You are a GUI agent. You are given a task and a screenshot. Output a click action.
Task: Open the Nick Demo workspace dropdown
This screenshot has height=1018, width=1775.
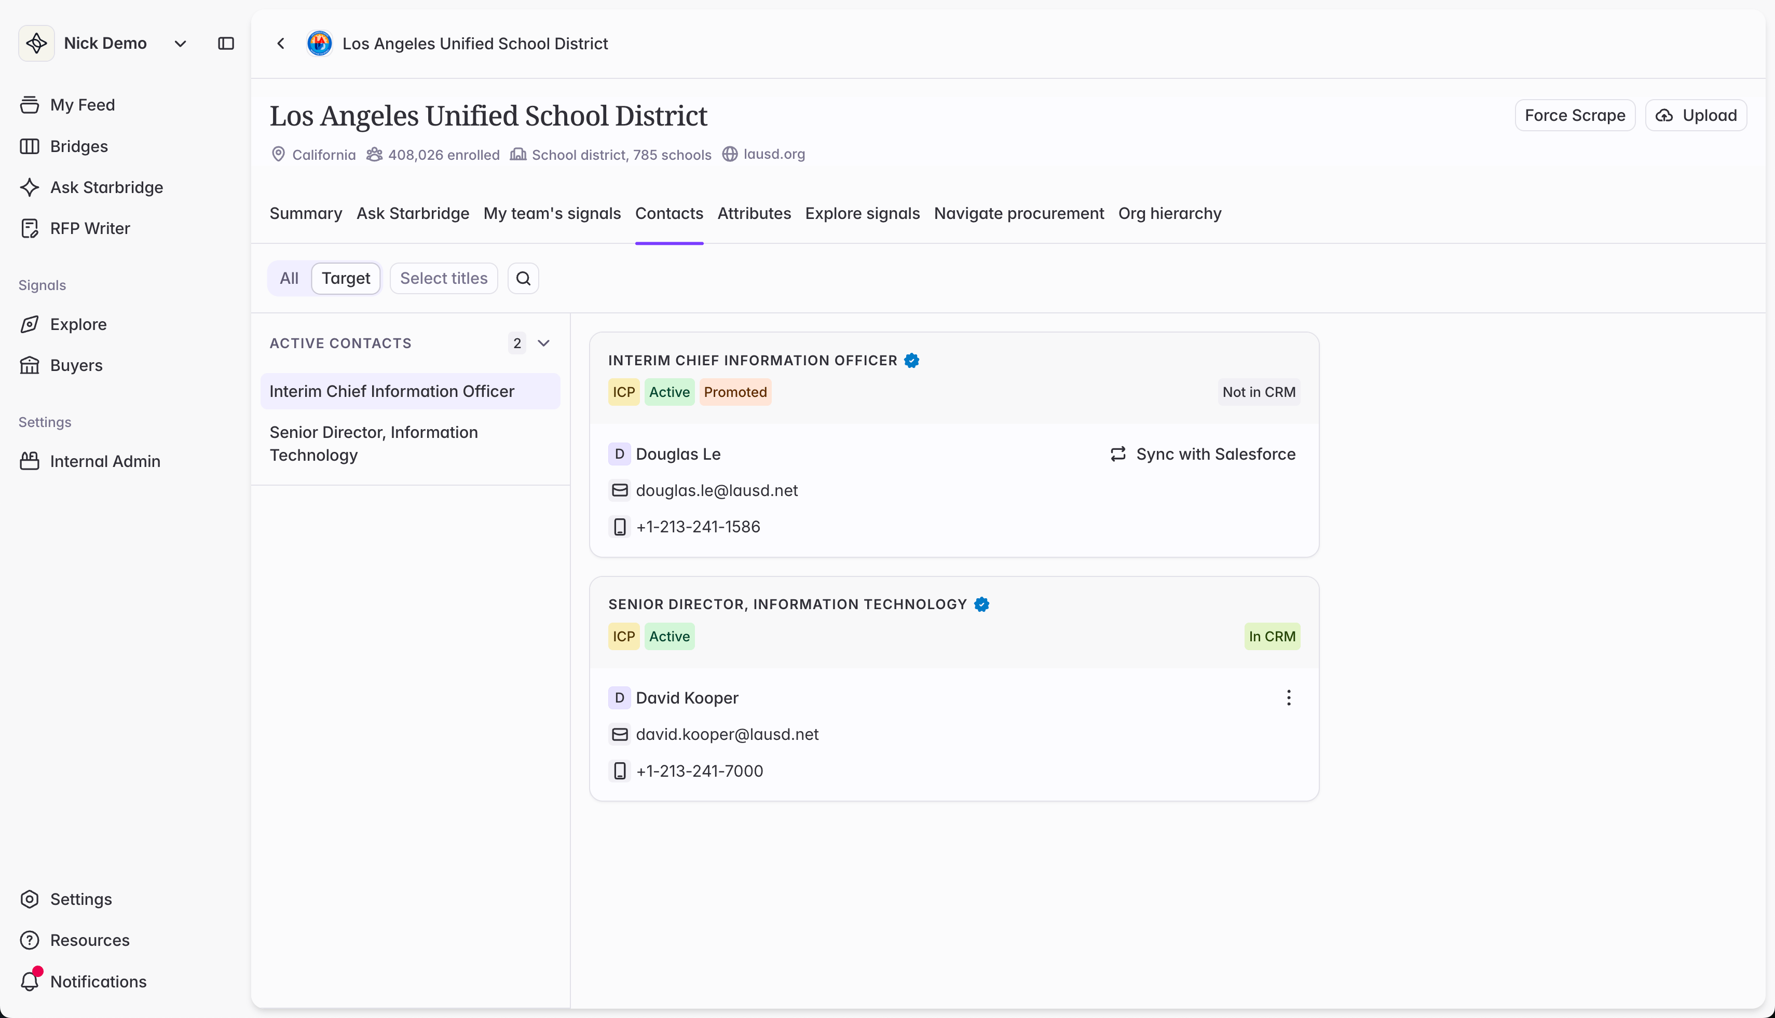(180, 44)
